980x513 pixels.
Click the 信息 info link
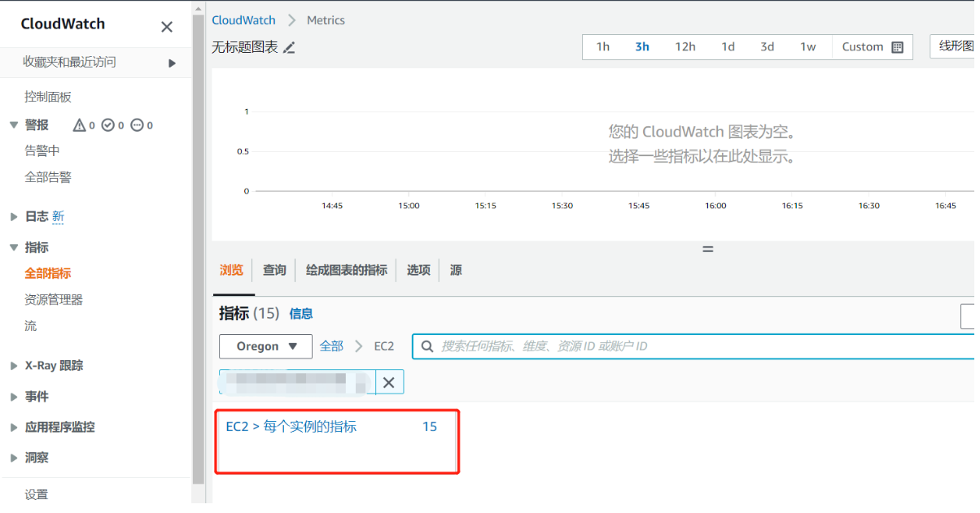[x=301, y=314]
